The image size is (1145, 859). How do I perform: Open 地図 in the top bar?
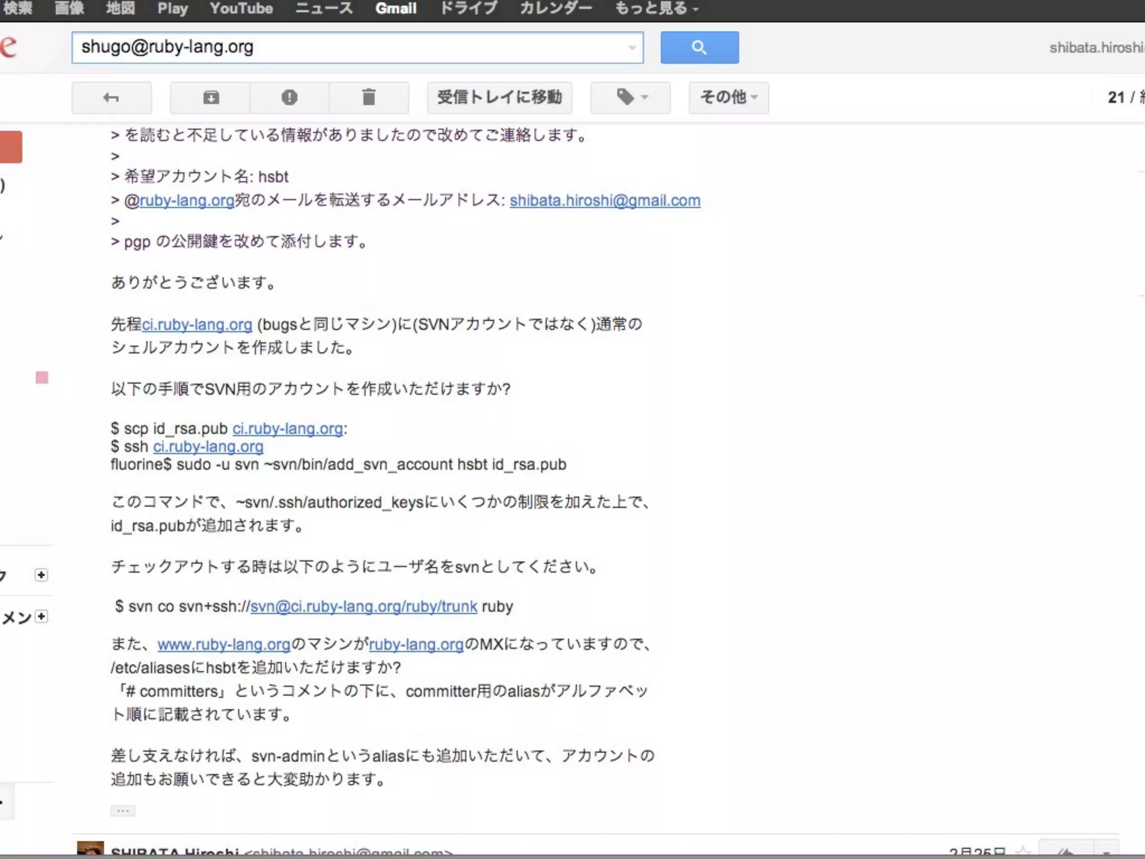(120, 9)
